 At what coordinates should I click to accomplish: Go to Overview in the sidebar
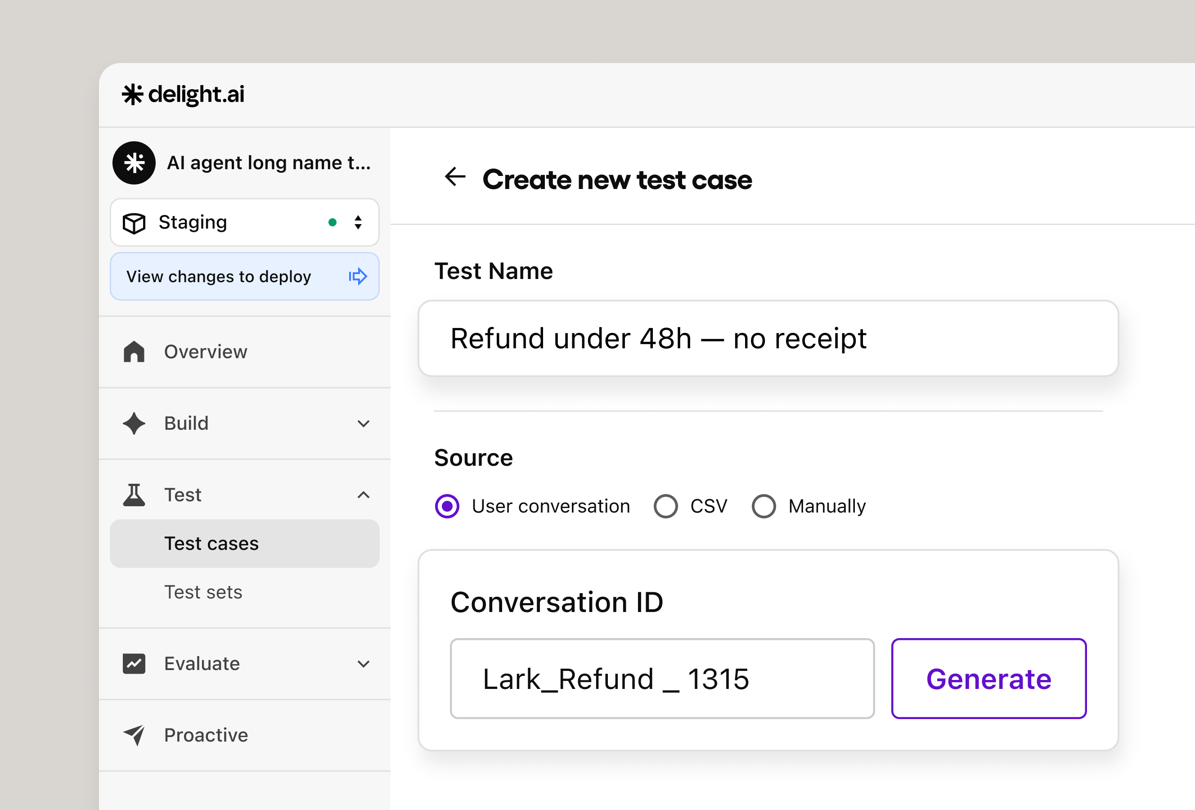(245, 352)
